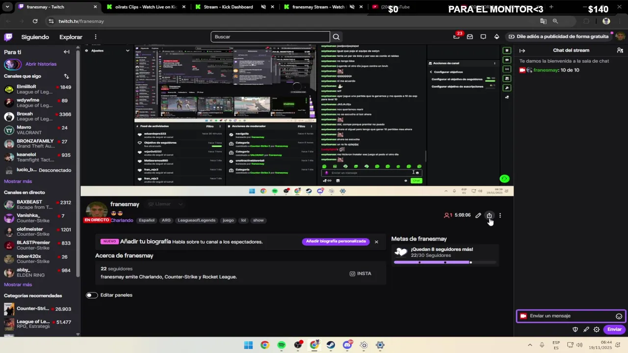The height and width of the screenshot is (353, 628).
Task: Click the Enviar chat button
Action: click(x=614, y=329)
